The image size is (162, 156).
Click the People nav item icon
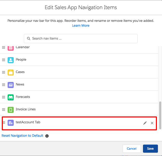point(11,60)
